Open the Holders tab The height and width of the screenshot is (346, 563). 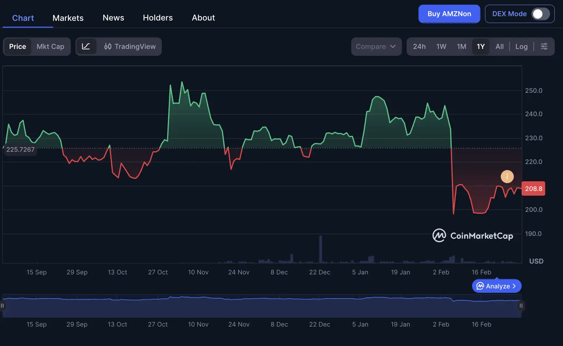(x=157, y=18)
